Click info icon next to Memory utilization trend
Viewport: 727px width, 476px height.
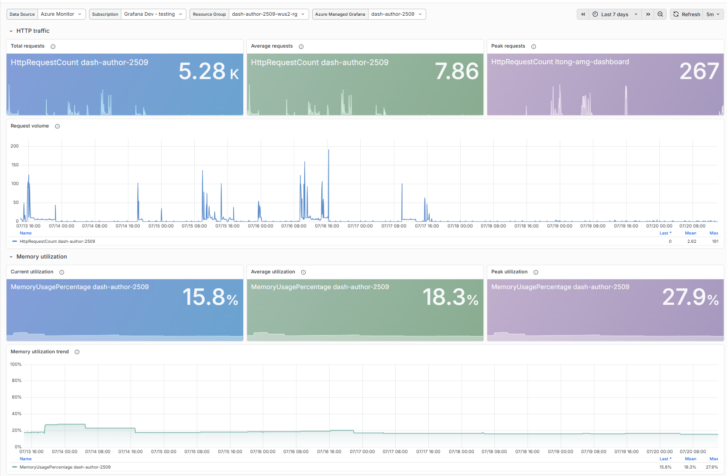(x=77, y=352)
